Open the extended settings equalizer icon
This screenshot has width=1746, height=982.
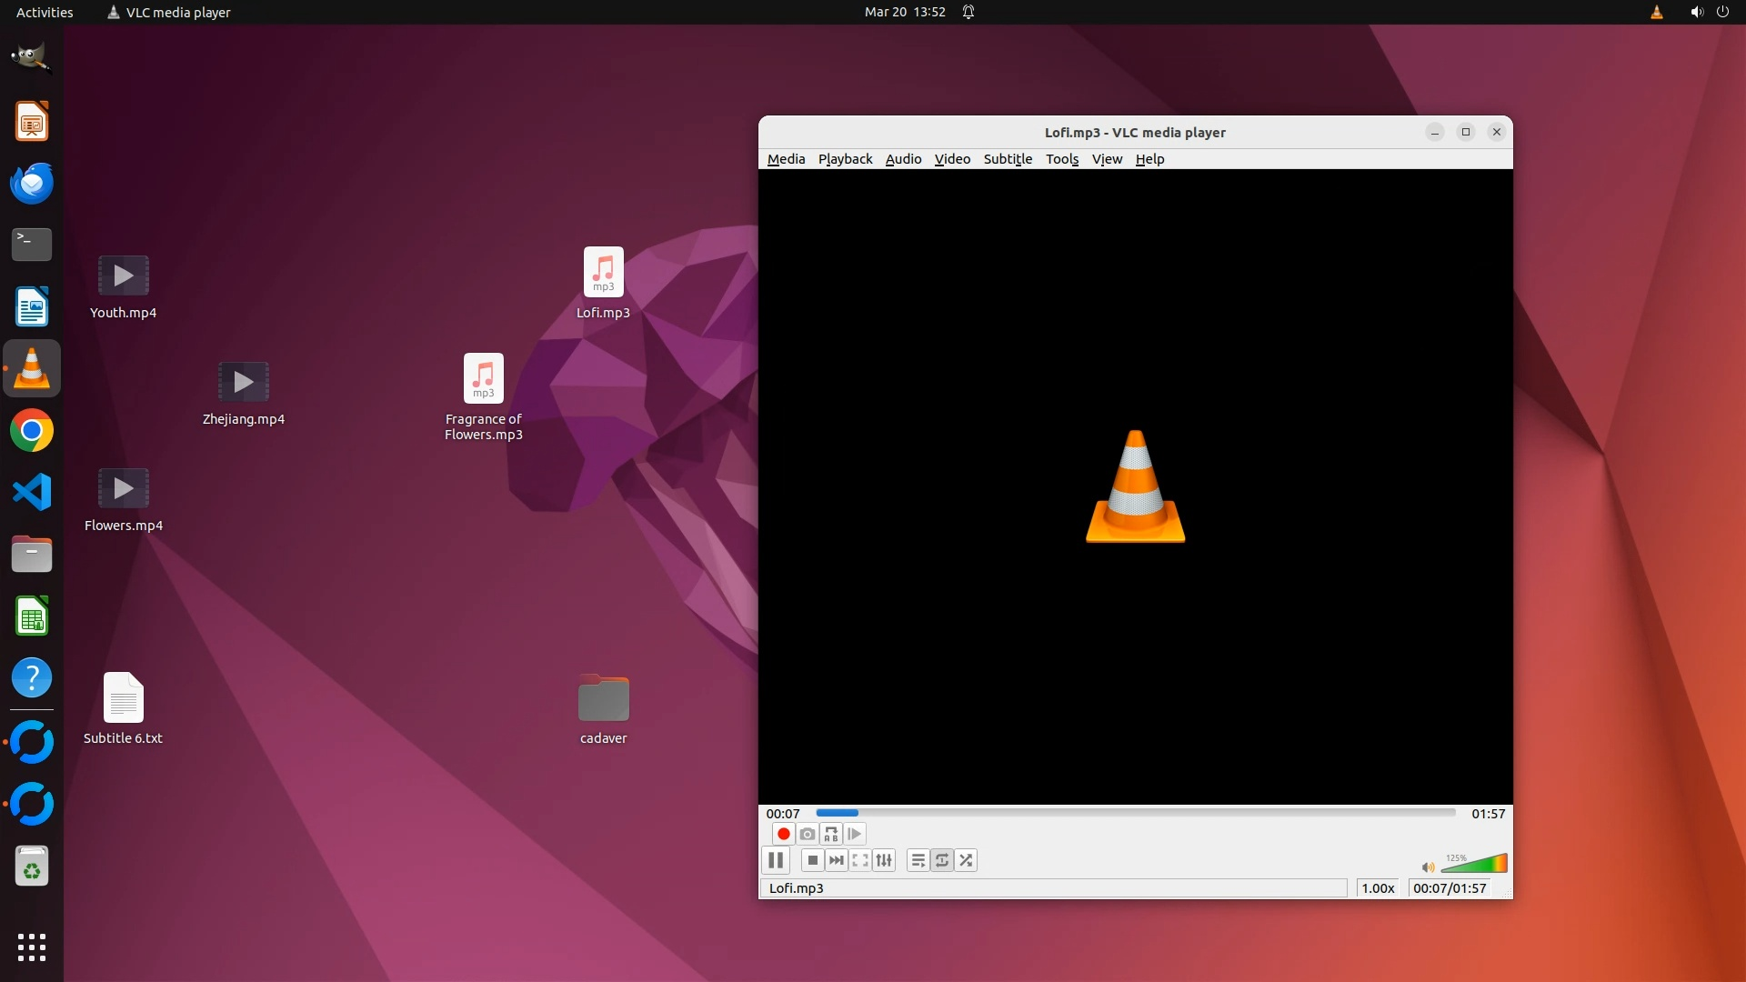coord(884,860)
